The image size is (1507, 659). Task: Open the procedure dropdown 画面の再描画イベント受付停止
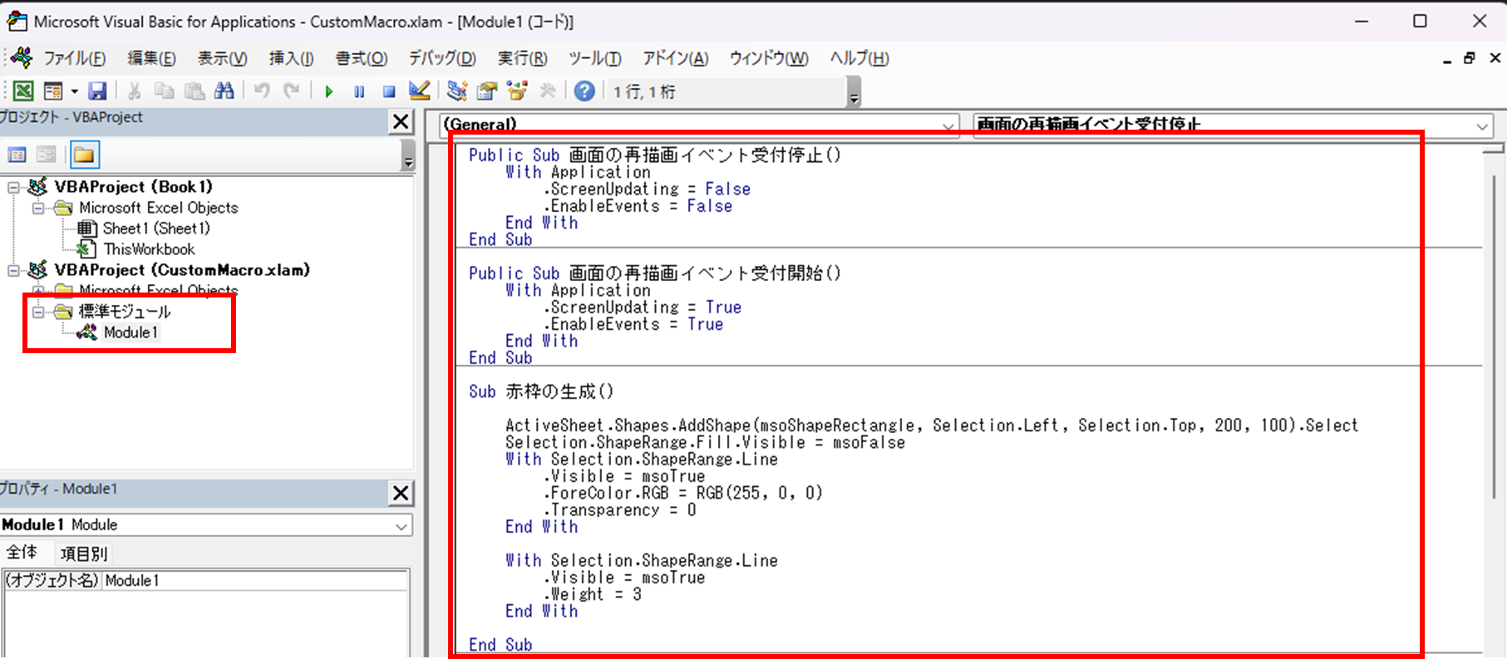(x=1482, y=125)
